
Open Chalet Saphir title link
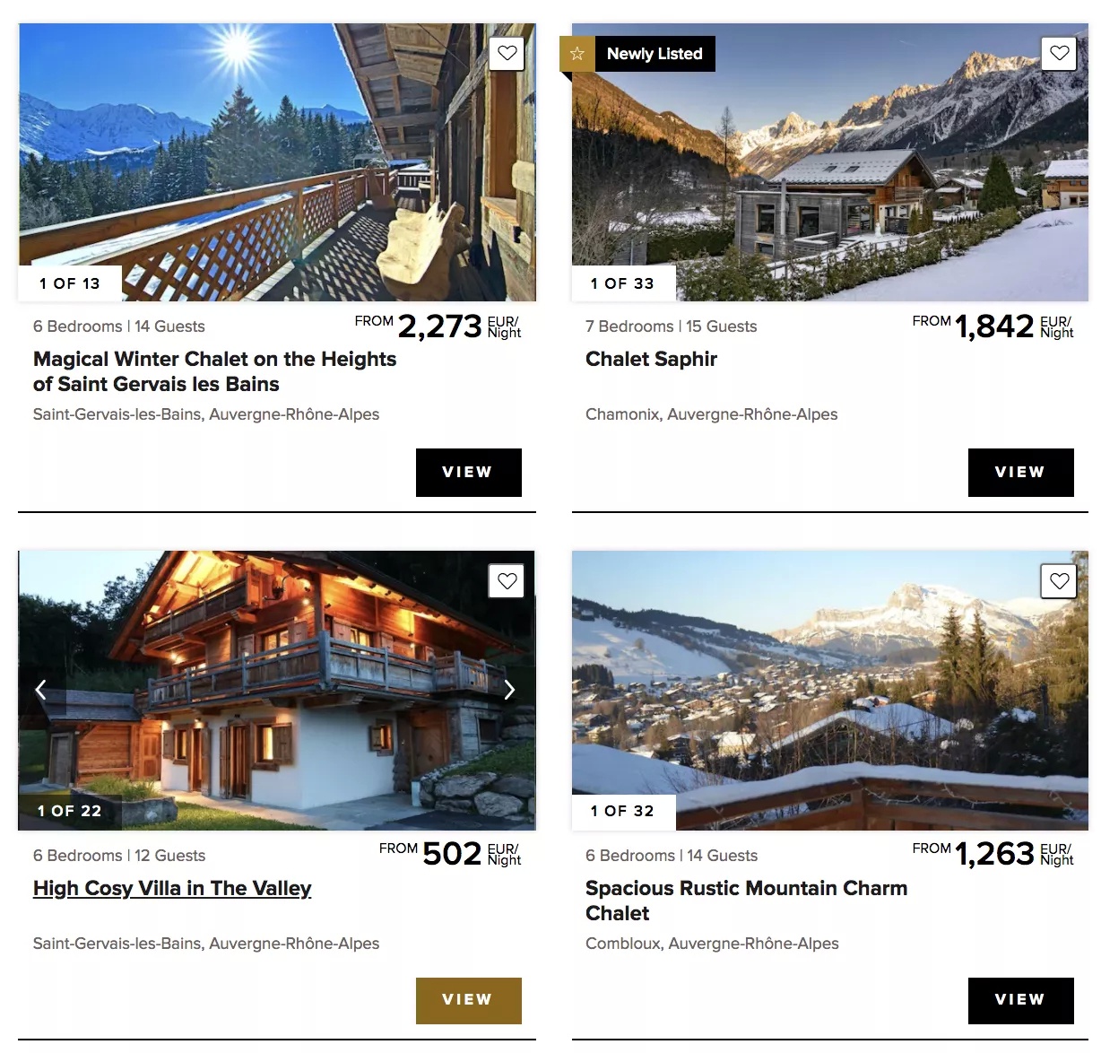(651, 359)
